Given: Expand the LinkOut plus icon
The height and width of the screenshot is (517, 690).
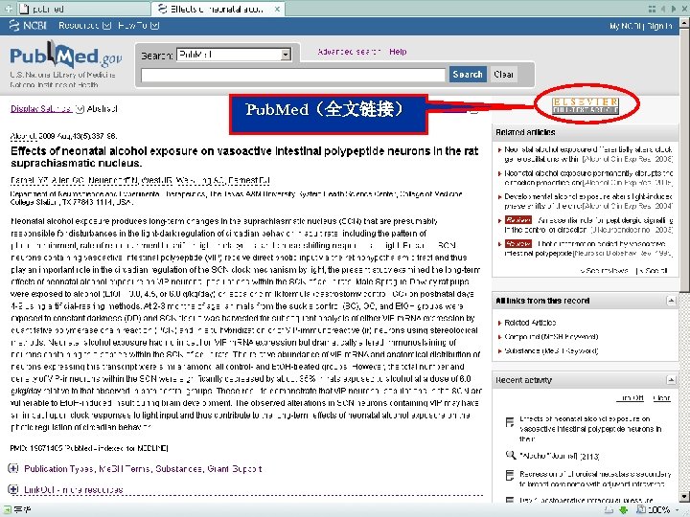Looking at the screenshot, I should click(x=13, y=489).
